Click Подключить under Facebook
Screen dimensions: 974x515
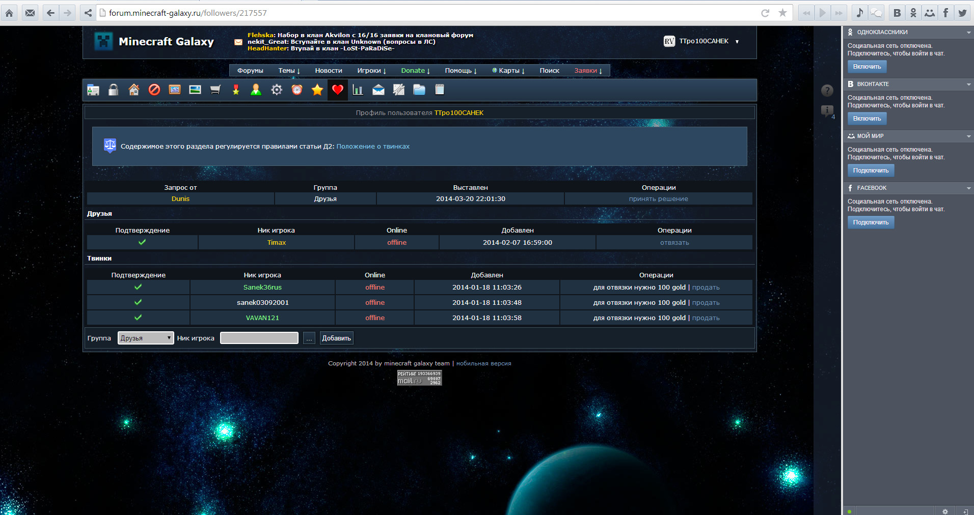tap(871, 222)
